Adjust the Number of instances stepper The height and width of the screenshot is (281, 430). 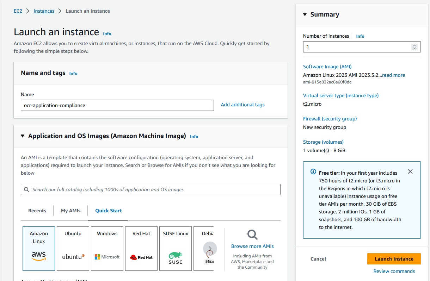[414, 47]
